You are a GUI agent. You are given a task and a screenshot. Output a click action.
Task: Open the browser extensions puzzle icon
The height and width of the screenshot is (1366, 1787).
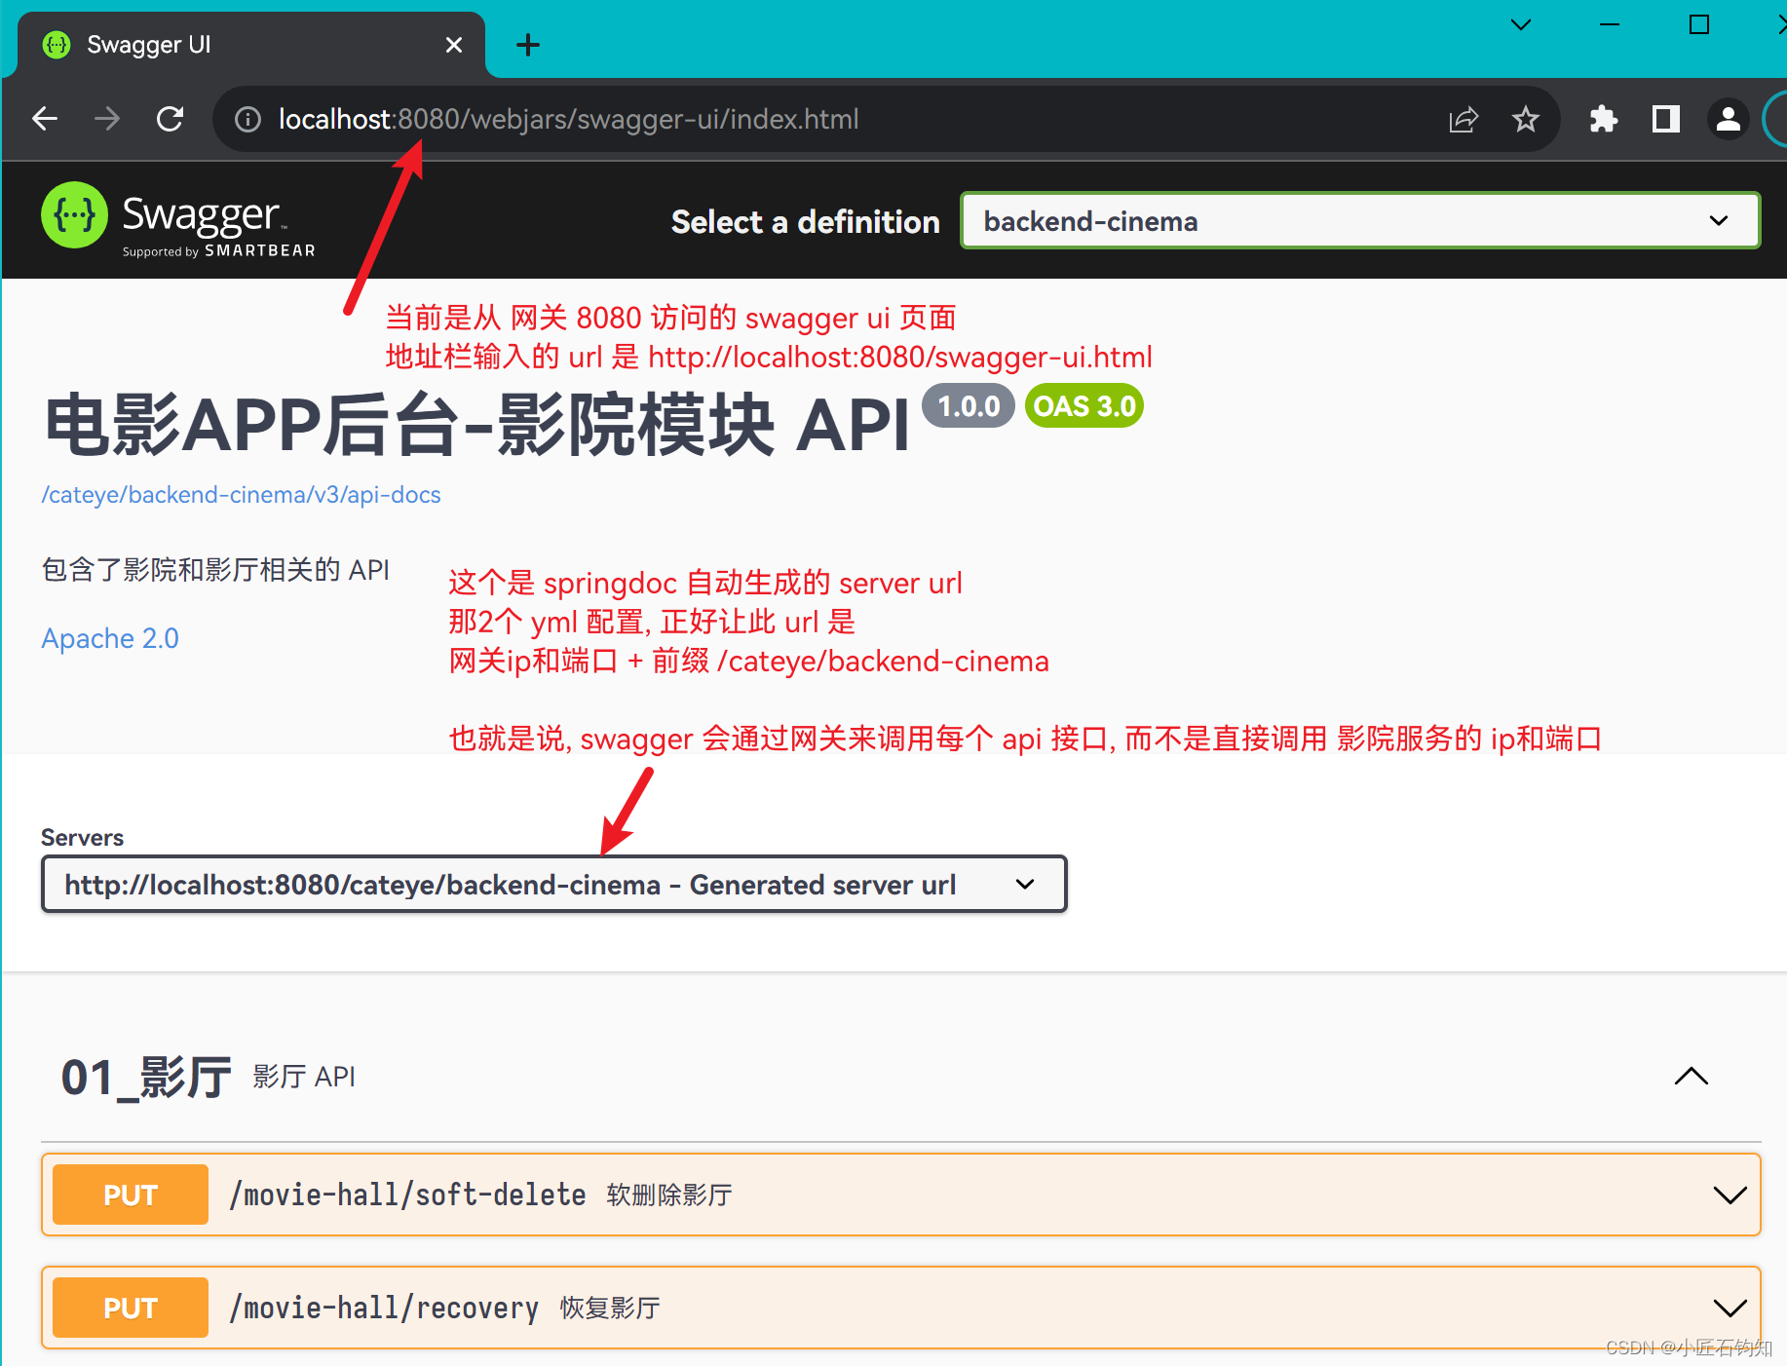(x=1603, y=119)
